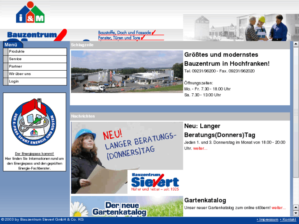299x224 pixels.
Task: Click the Fenster, Türen und Tore text
Action: 119,38
